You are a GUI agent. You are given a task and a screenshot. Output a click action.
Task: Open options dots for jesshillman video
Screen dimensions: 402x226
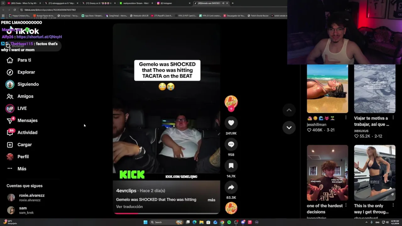click(x=346, y=118)
